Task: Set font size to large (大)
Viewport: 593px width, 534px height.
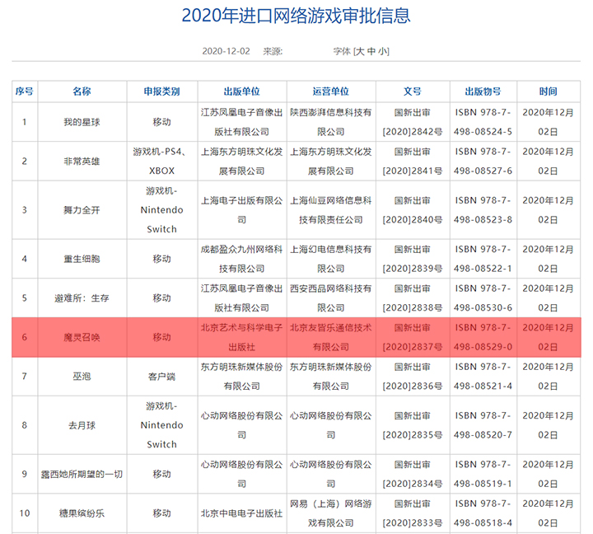Action: point(361,51)
